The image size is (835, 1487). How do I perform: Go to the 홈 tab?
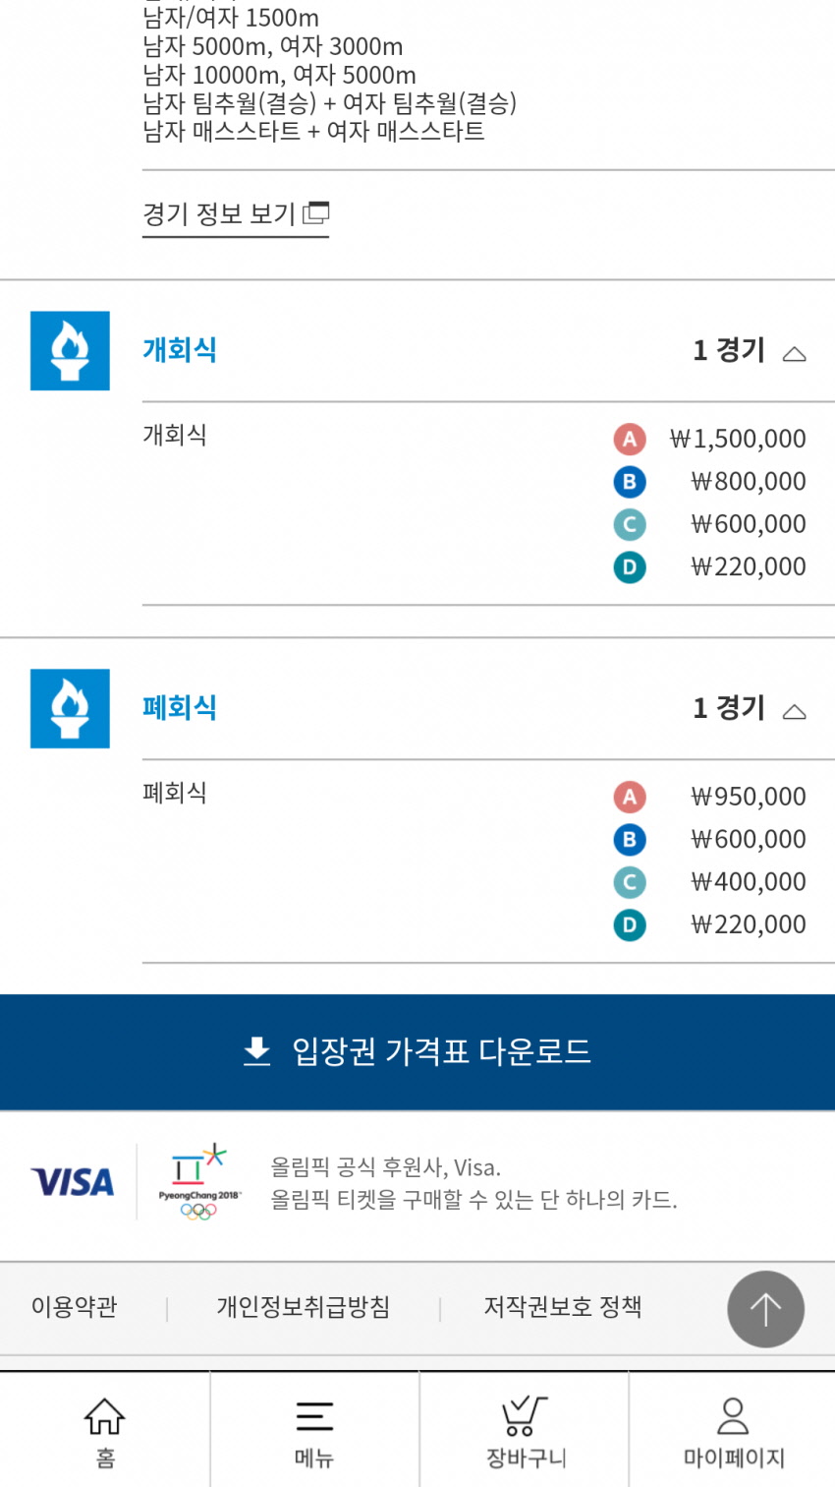click(x=105, y=1430)
